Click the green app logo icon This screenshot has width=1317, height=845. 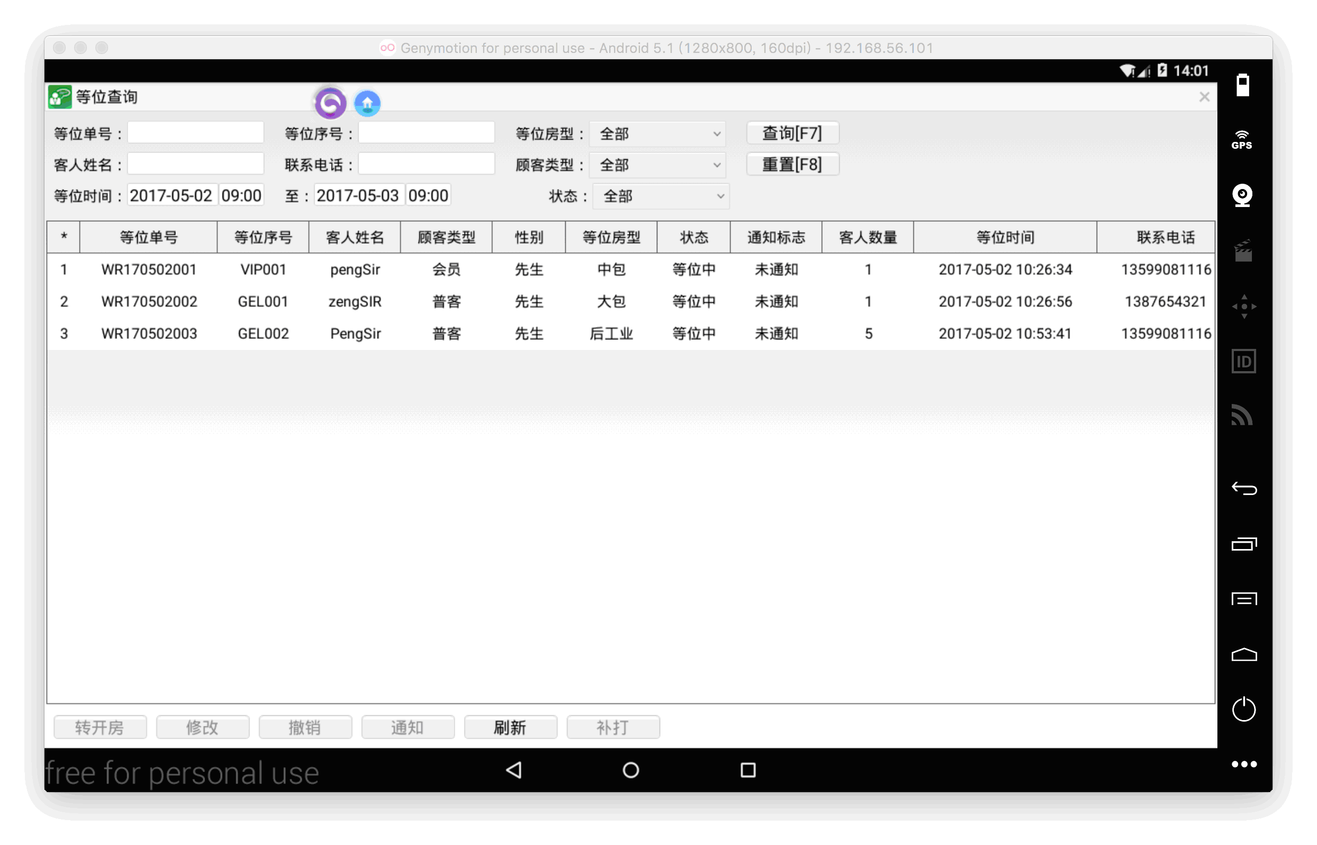tap(60, 97)
